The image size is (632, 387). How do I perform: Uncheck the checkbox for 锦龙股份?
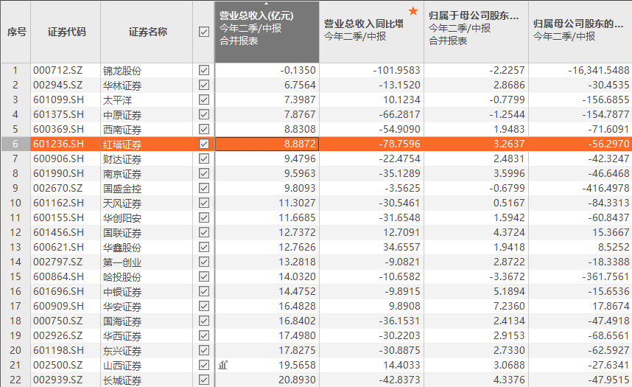[204, 70]
